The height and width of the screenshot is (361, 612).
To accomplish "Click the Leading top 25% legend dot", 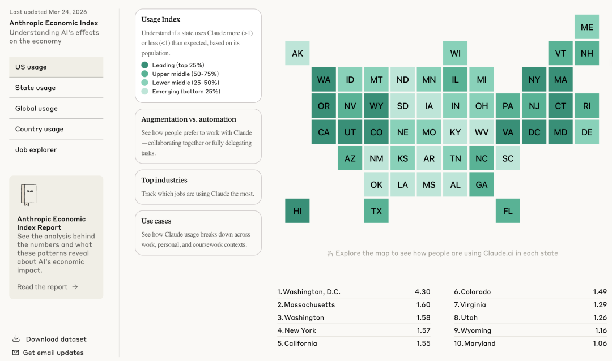I will click(x=145, y=65).
